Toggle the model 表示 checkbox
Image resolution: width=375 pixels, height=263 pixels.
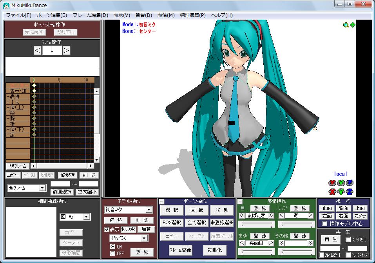[107, 230]
